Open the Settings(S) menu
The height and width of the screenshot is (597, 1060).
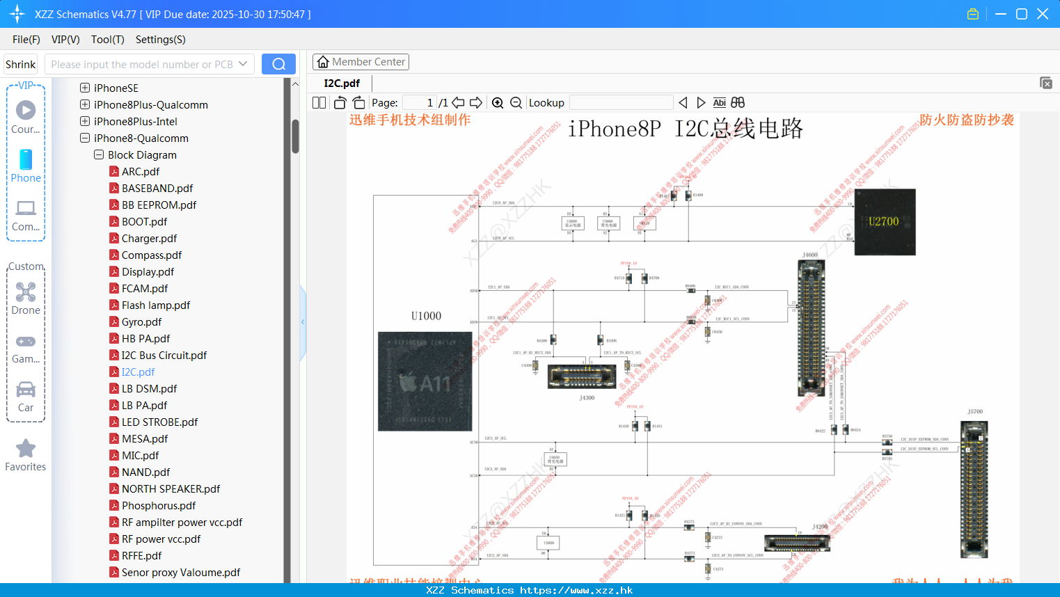coord(161,40)
